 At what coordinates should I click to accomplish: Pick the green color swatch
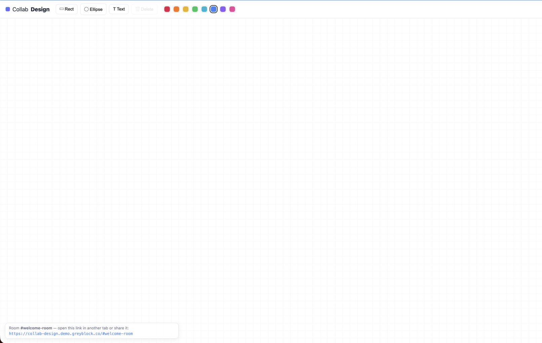tap(195, 9)
